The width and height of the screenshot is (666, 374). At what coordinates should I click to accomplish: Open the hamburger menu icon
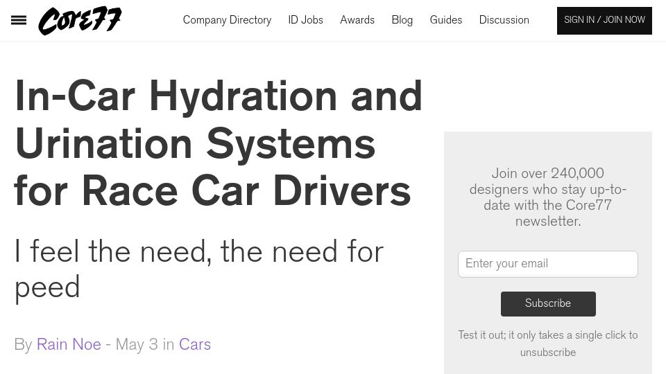pos(18,20)
